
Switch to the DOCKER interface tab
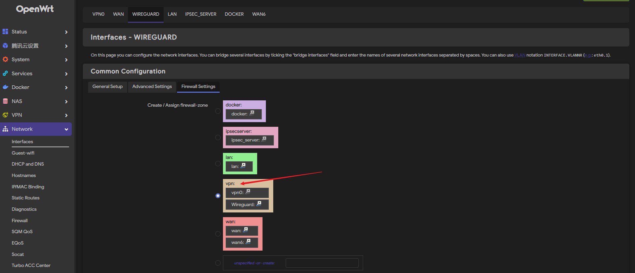[234, 14]
